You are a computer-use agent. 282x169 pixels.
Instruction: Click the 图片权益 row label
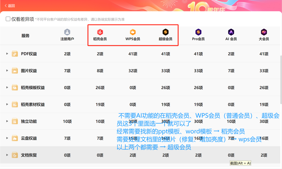click(x=29, y=71)
